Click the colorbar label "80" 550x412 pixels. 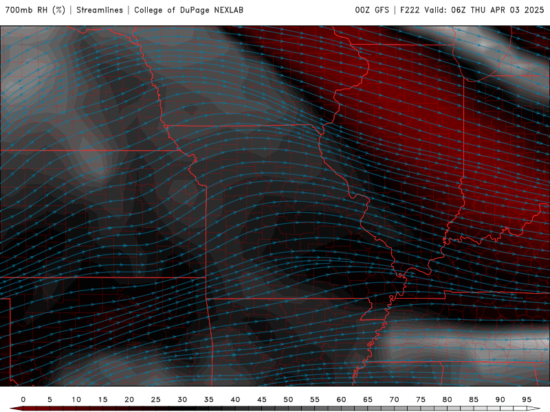click(448, 400)
